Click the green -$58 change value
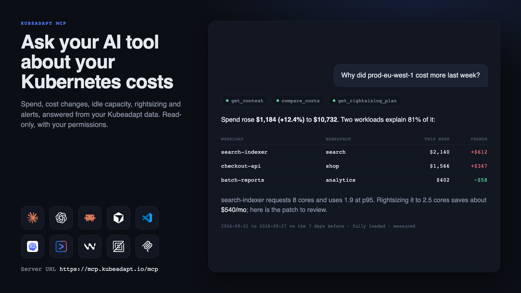This screenshot has height=293, width=521. (x=481, y=180)
